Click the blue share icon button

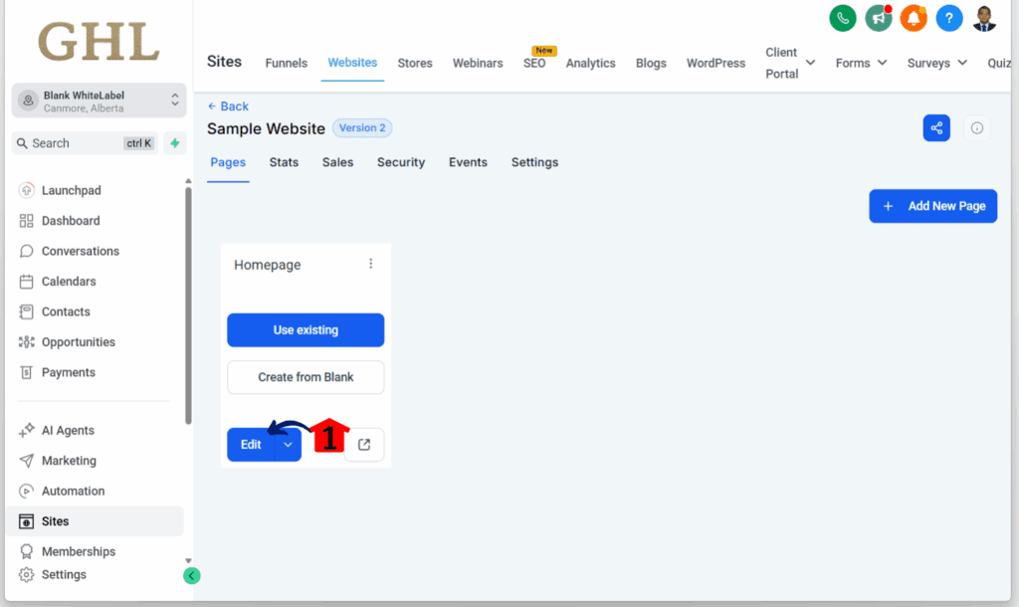click(x=936, y=128)
